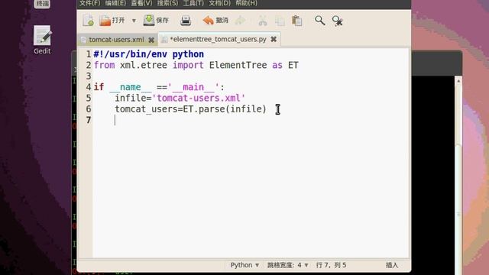Screen dimensions: 489x275
Task: Open a file with 打开 button
Action: [x=112, y=21]
